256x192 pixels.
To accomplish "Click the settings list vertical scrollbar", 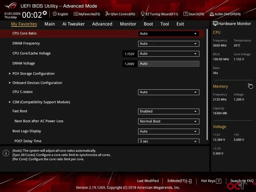I will (207, 84).
